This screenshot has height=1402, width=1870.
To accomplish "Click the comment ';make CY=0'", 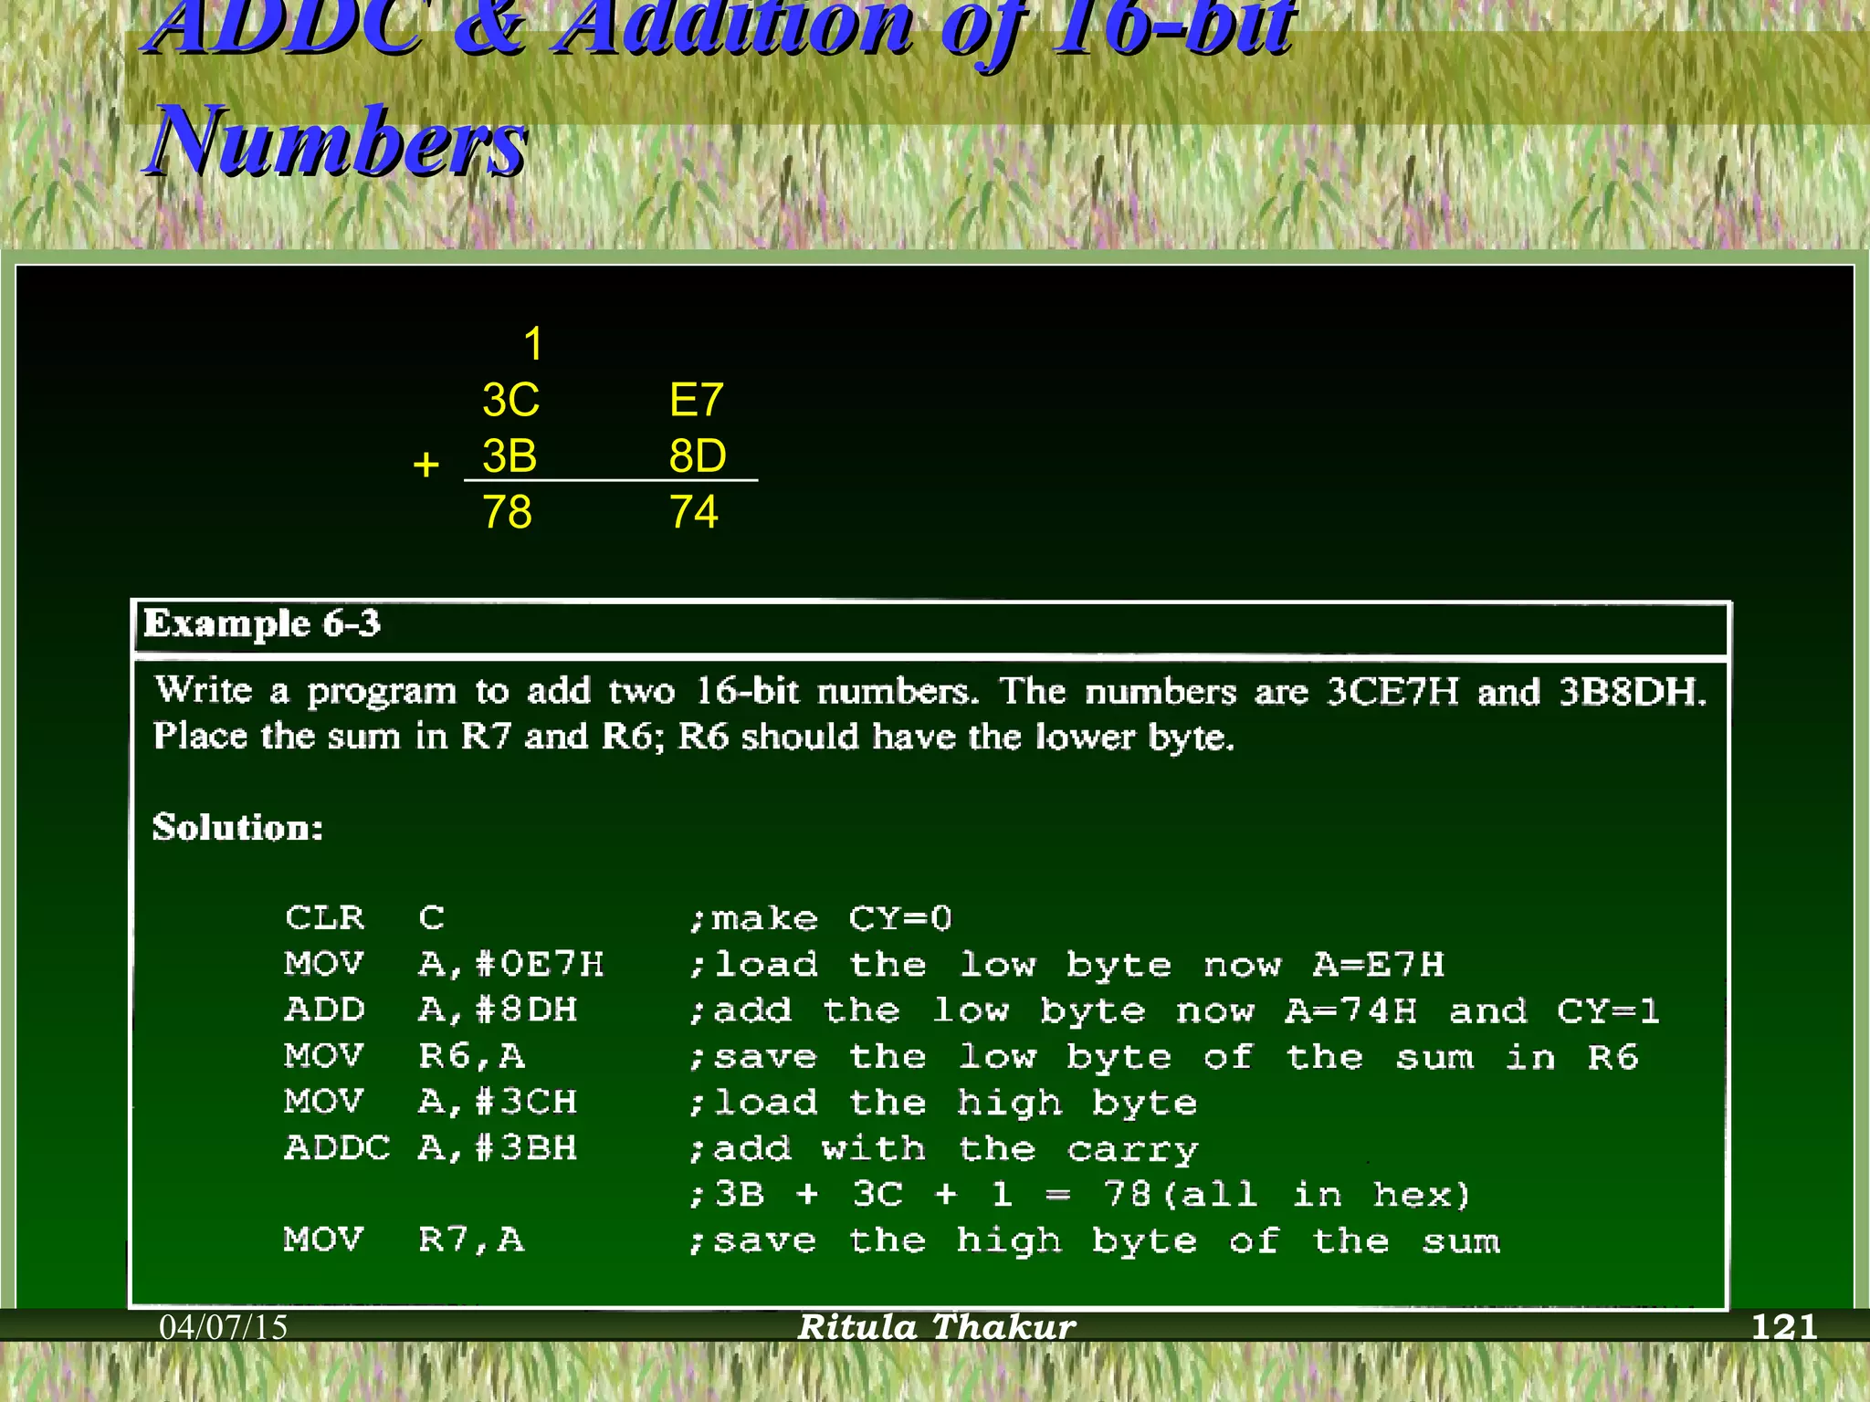I will (x=820, y=918).
